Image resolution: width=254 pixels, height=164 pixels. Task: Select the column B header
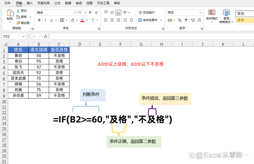(39, 44)
